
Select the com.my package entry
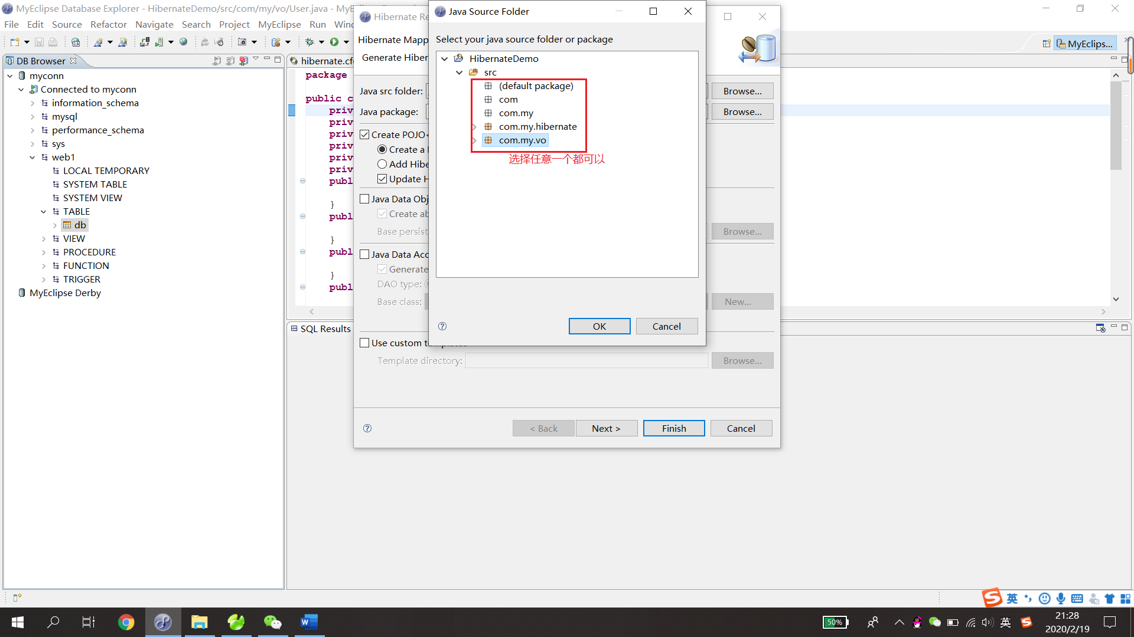[516, 113]
